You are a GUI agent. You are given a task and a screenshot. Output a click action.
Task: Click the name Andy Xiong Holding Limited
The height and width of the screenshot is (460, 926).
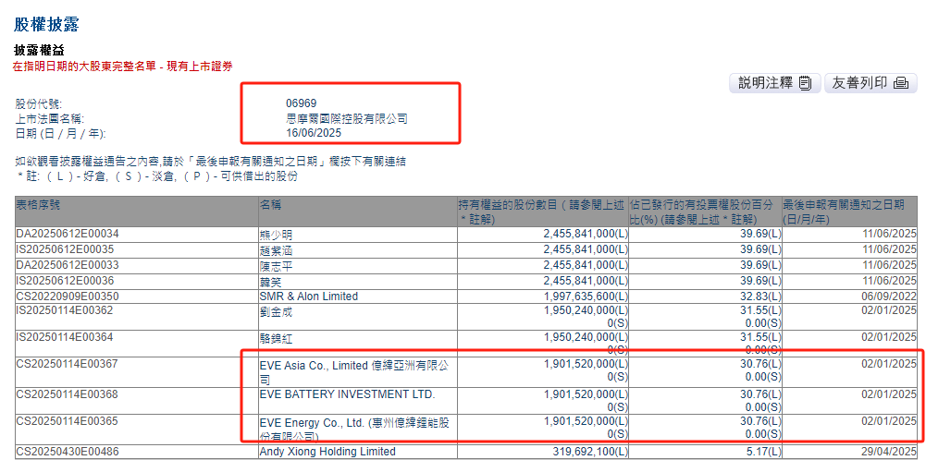coord(327,452)
